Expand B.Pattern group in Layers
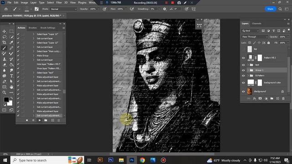Viewport: 292px width, 164px height. pyautogui.click(x=248, y=76)
